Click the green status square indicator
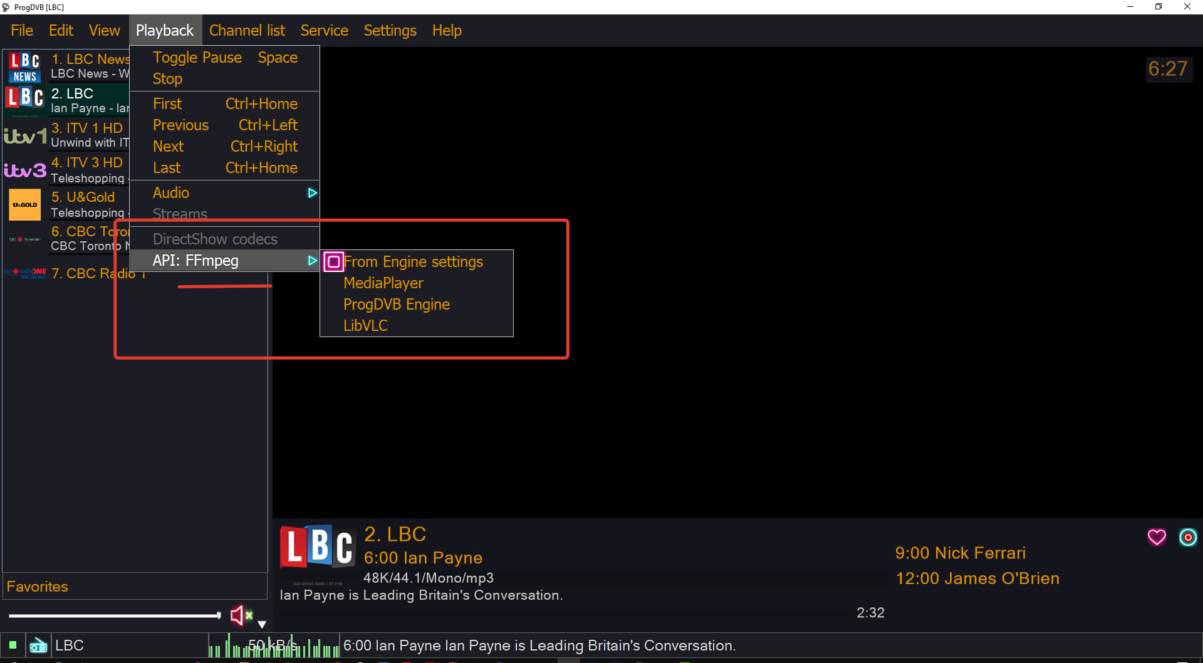The height and width of the screenshot is (663, 1203). [13, 645]
